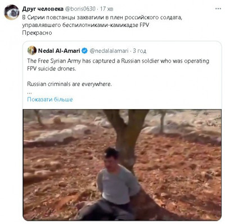This screenshot has height=224, width=225.
Task: Open the embedded video thumbnail
Action: point(122,165)
